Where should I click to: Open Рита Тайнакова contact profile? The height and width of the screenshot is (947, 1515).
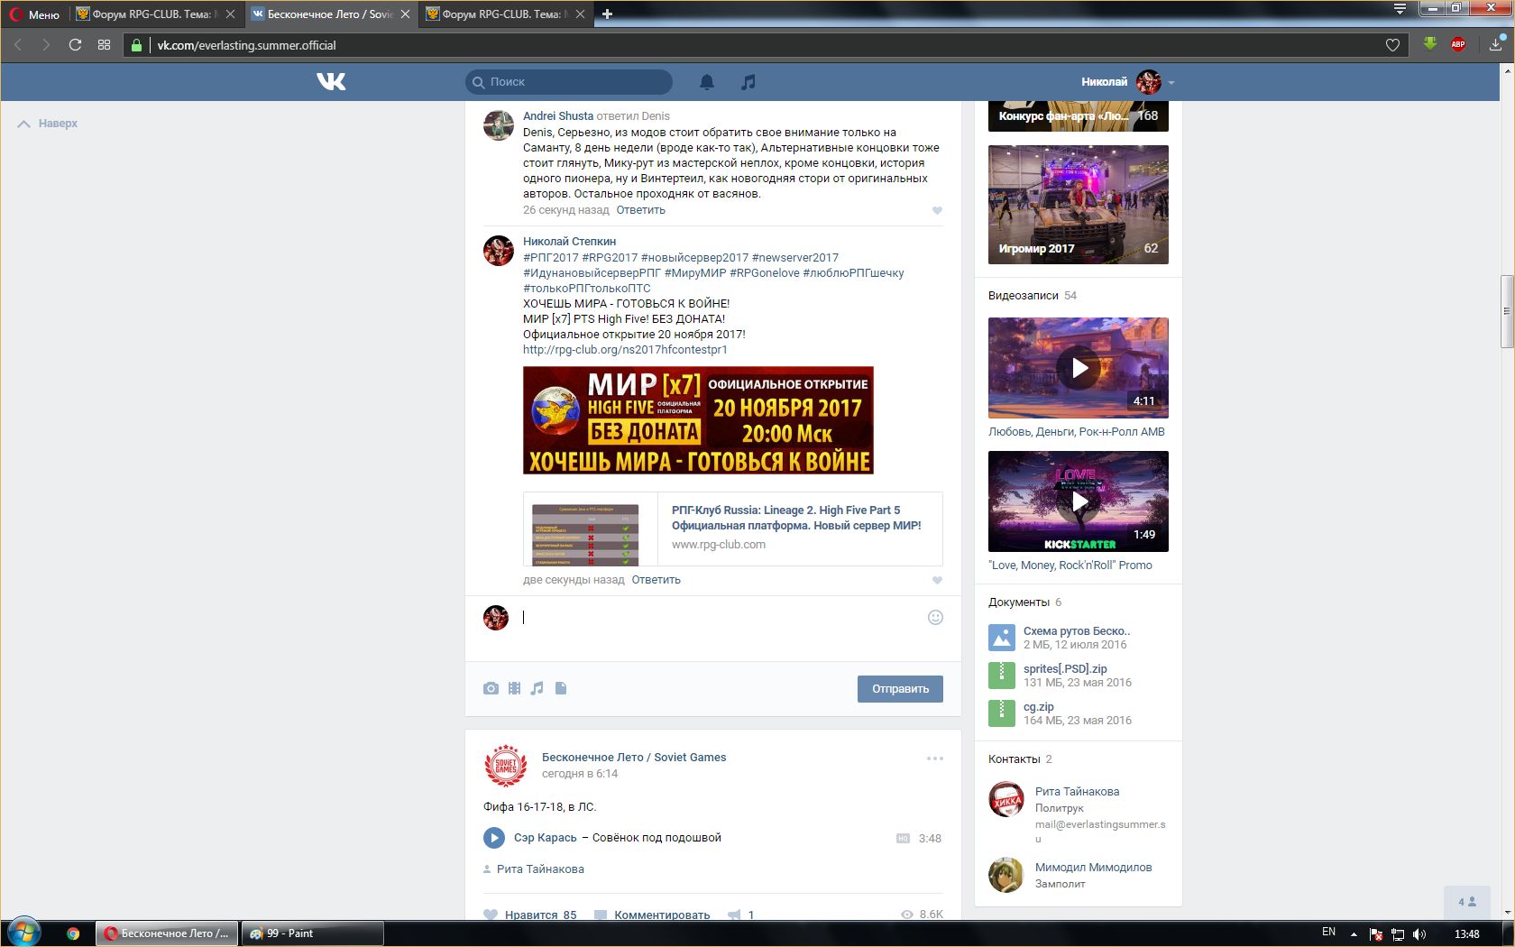[x=1077, y=792]
